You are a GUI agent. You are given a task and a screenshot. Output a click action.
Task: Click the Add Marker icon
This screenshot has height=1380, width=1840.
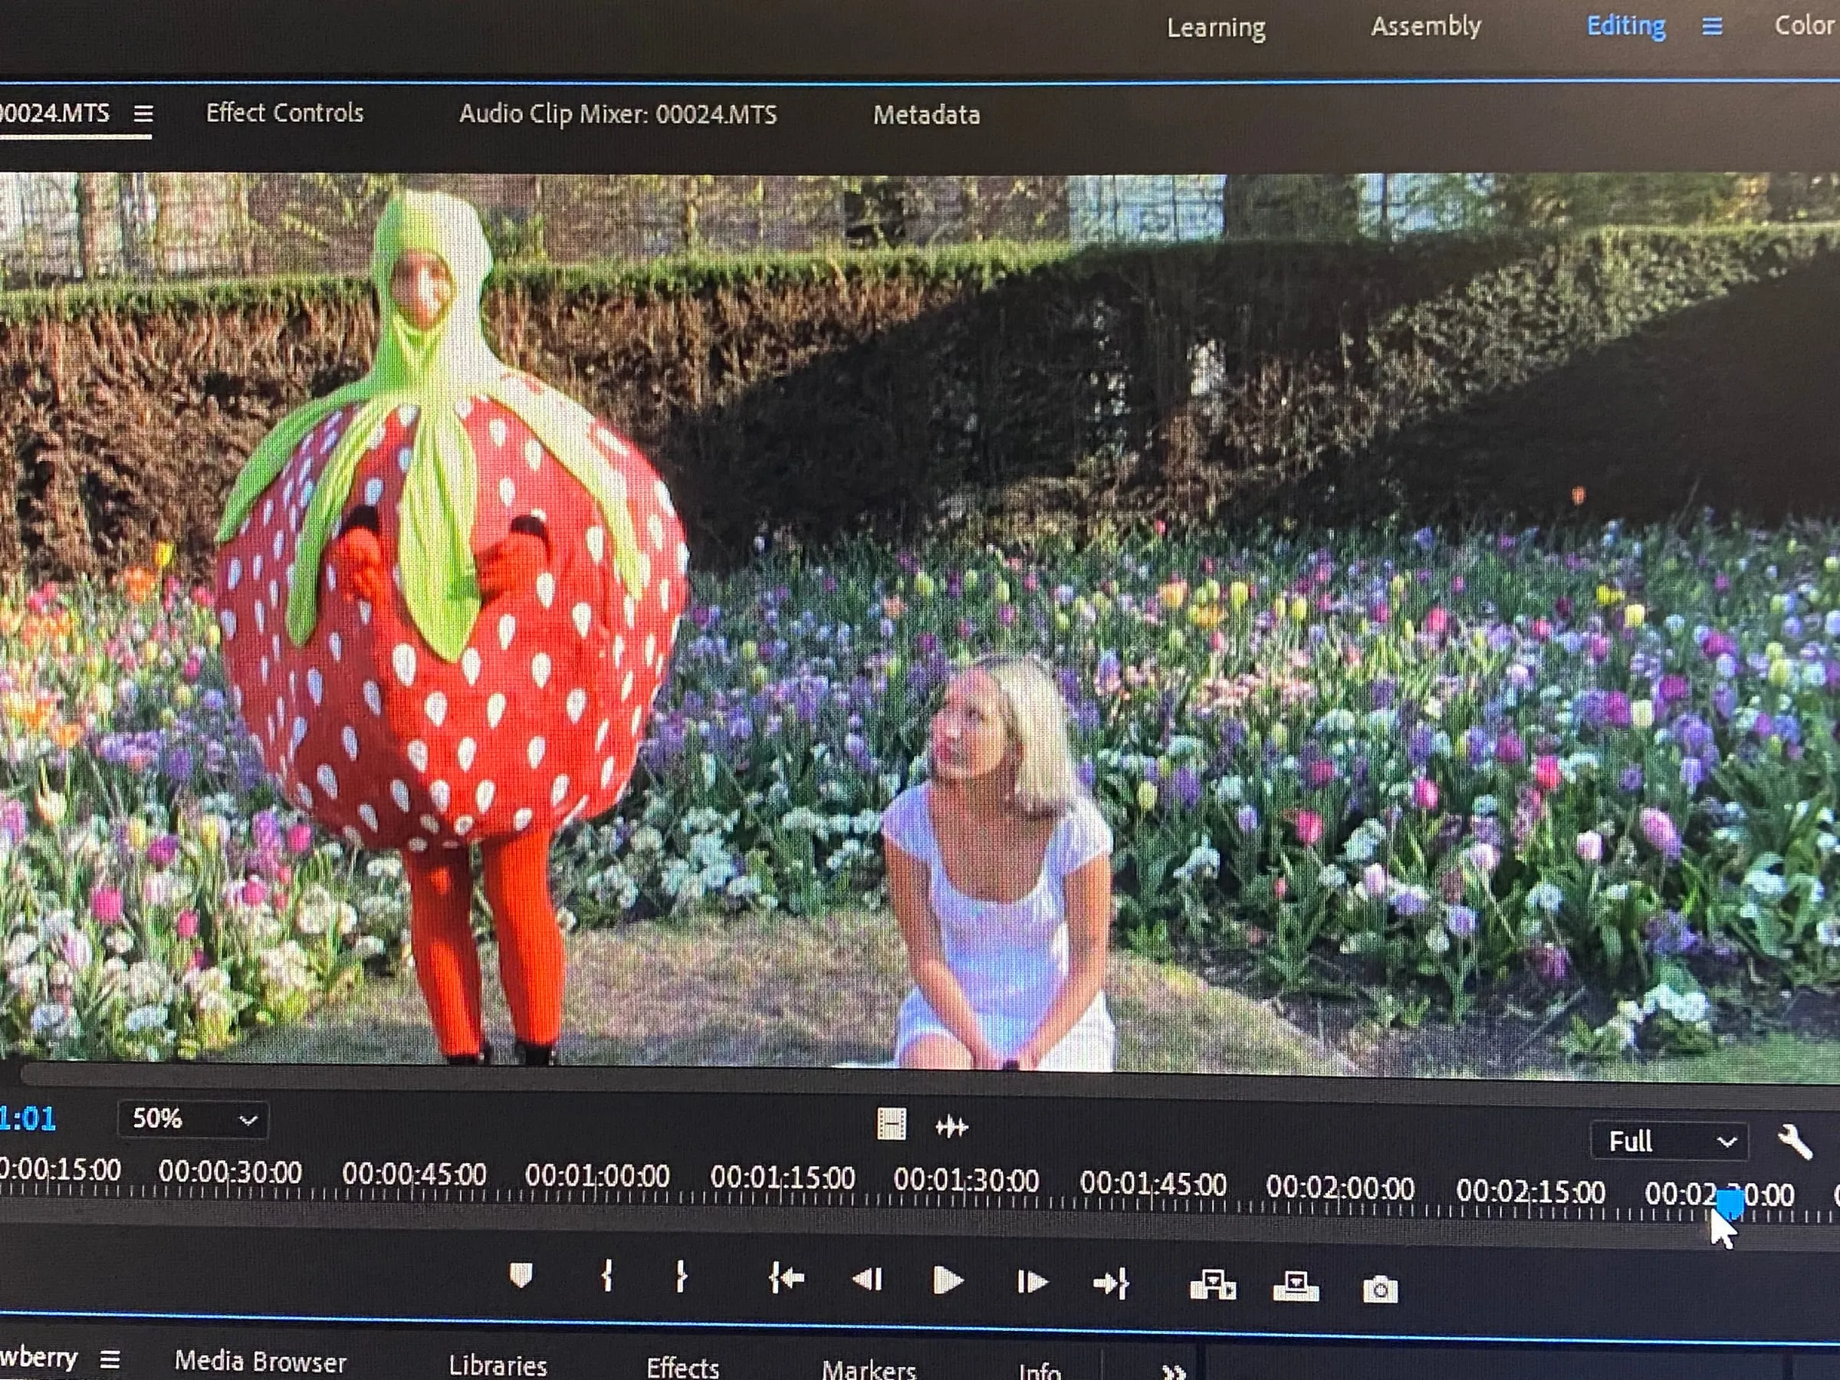(521, 1275)
